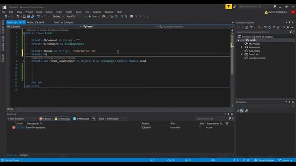Toggle the Error List build filter icon button
Screen dimensions: 296x166
(x=94, y=119)
